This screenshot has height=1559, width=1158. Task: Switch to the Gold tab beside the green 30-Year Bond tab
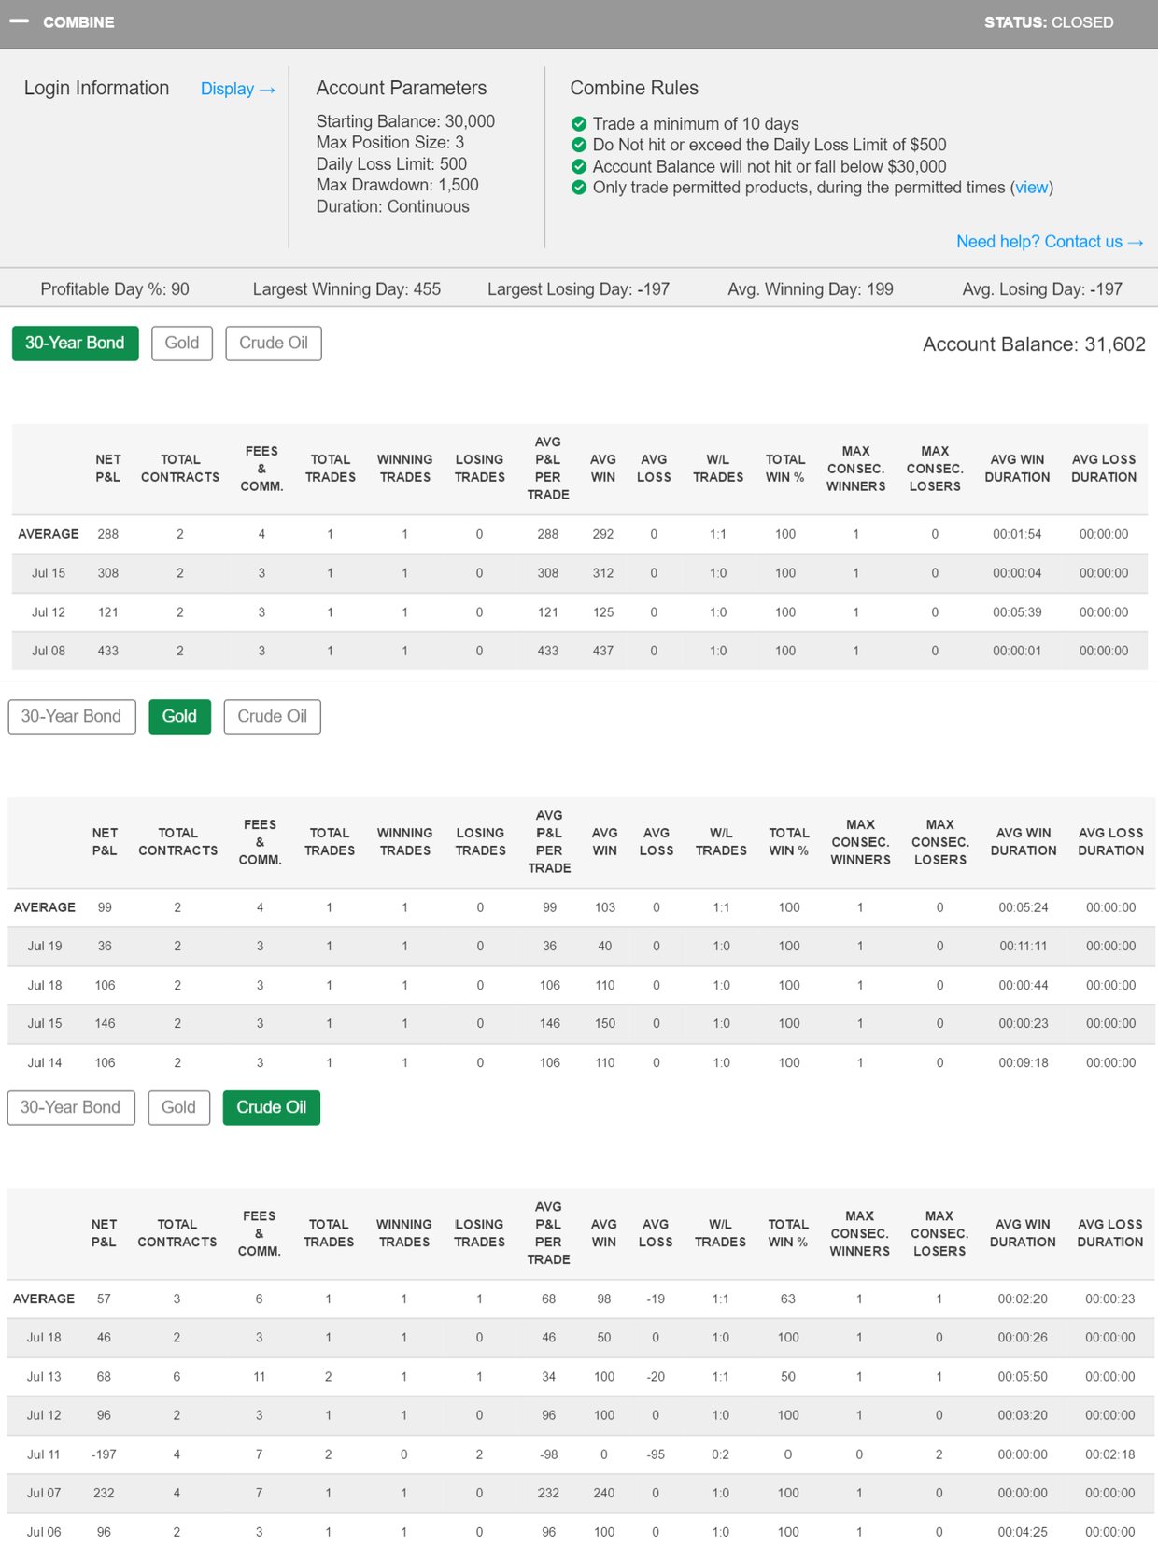coord(181,343)
